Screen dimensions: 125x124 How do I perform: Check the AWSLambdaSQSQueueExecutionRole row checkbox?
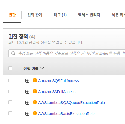(10, 102)
